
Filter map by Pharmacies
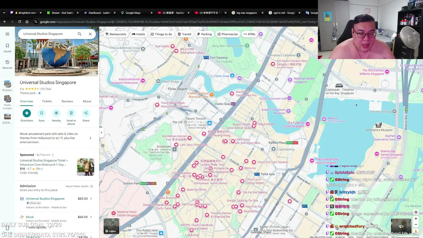click(x=227, y=34)
